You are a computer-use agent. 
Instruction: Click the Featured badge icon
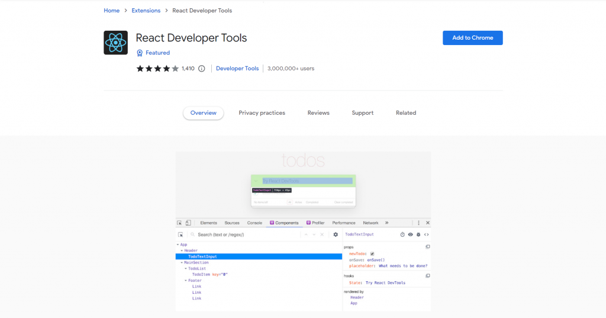click(x=140, y=53)
